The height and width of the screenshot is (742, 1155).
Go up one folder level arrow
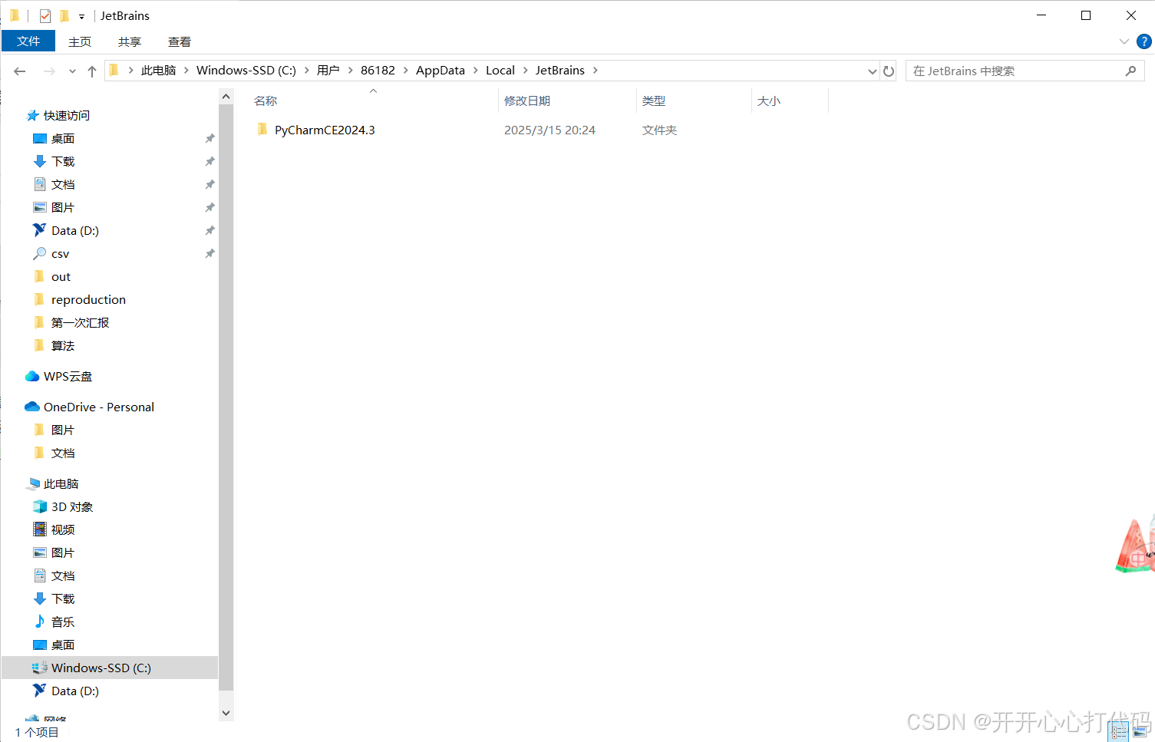92,71
